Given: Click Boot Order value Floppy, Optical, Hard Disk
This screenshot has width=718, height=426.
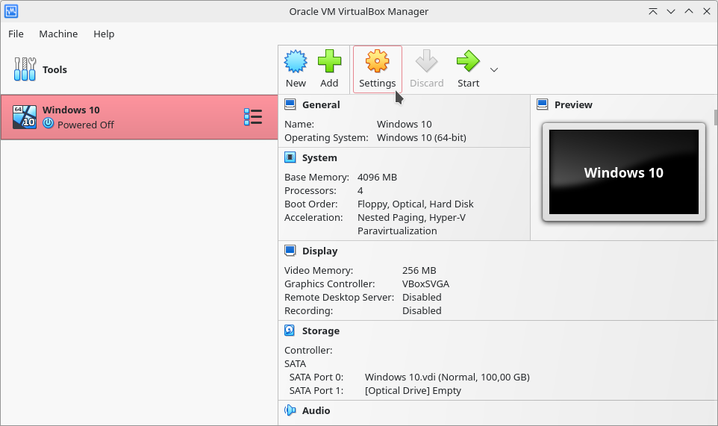Looking at the screenshot, I should (415, 204).
